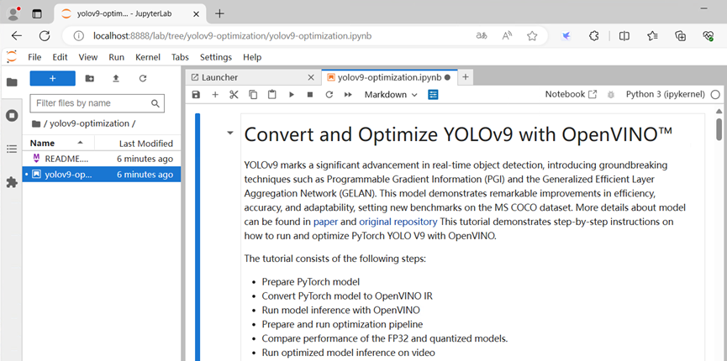Open the original repository link
The width and height of the screenshot is (727, 361).
point(398,222)
